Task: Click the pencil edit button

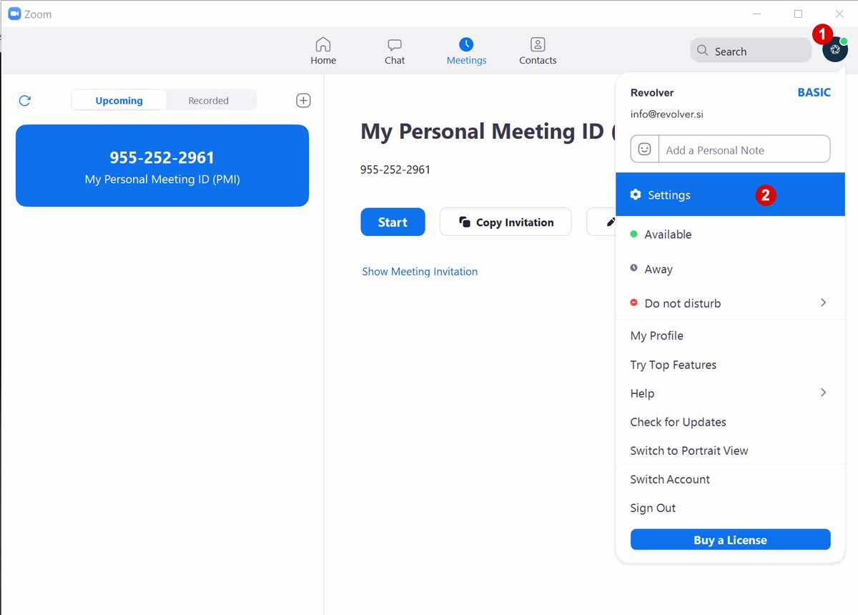Action: click(x=601, y=222)
